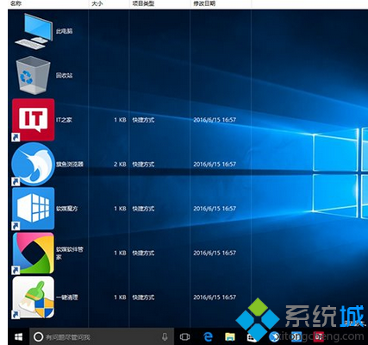Click 快捷方式 type in the 一键清理 row
368x345 pixels.
pos(143,297)
